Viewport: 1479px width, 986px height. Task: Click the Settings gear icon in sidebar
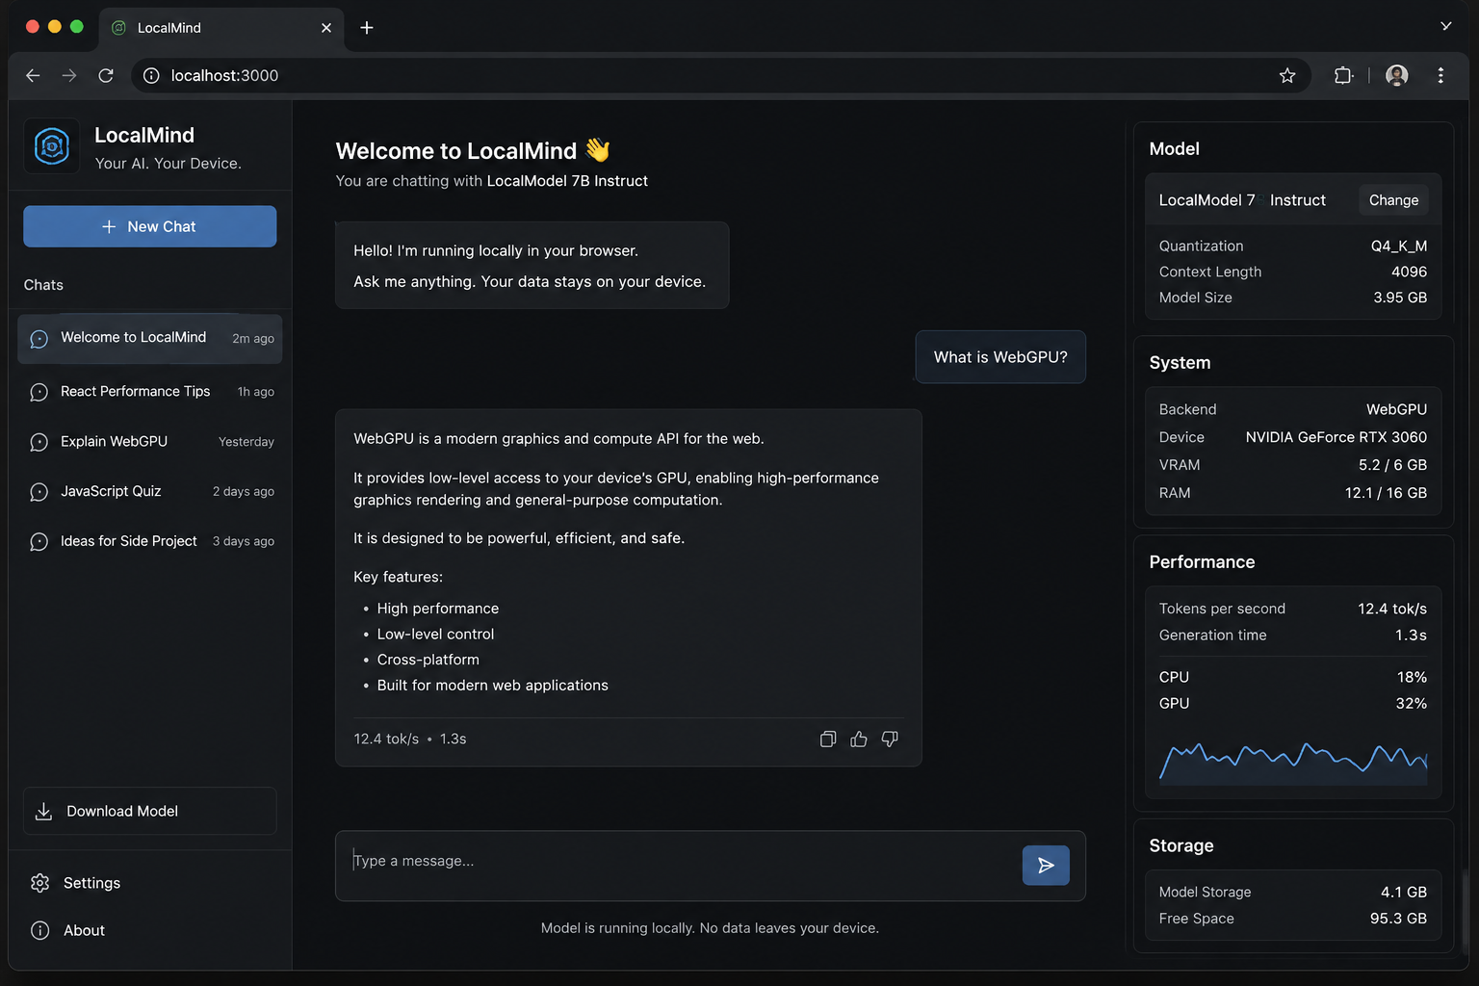(x=39, y=883)
